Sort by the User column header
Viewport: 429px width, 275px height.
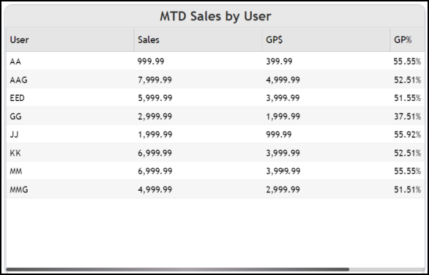tap(70, 39)
